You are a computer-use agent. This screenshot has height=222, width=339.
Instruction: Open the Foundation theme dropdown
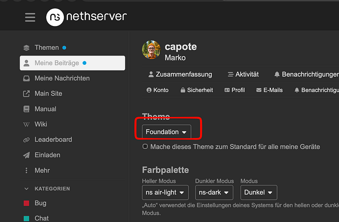[x=167, y=132]
